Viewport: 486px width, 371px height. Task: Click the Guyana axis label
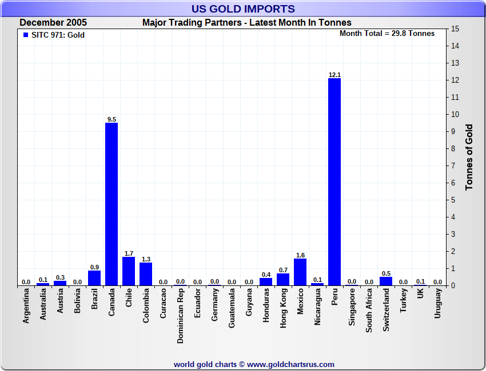click(249, 302)
